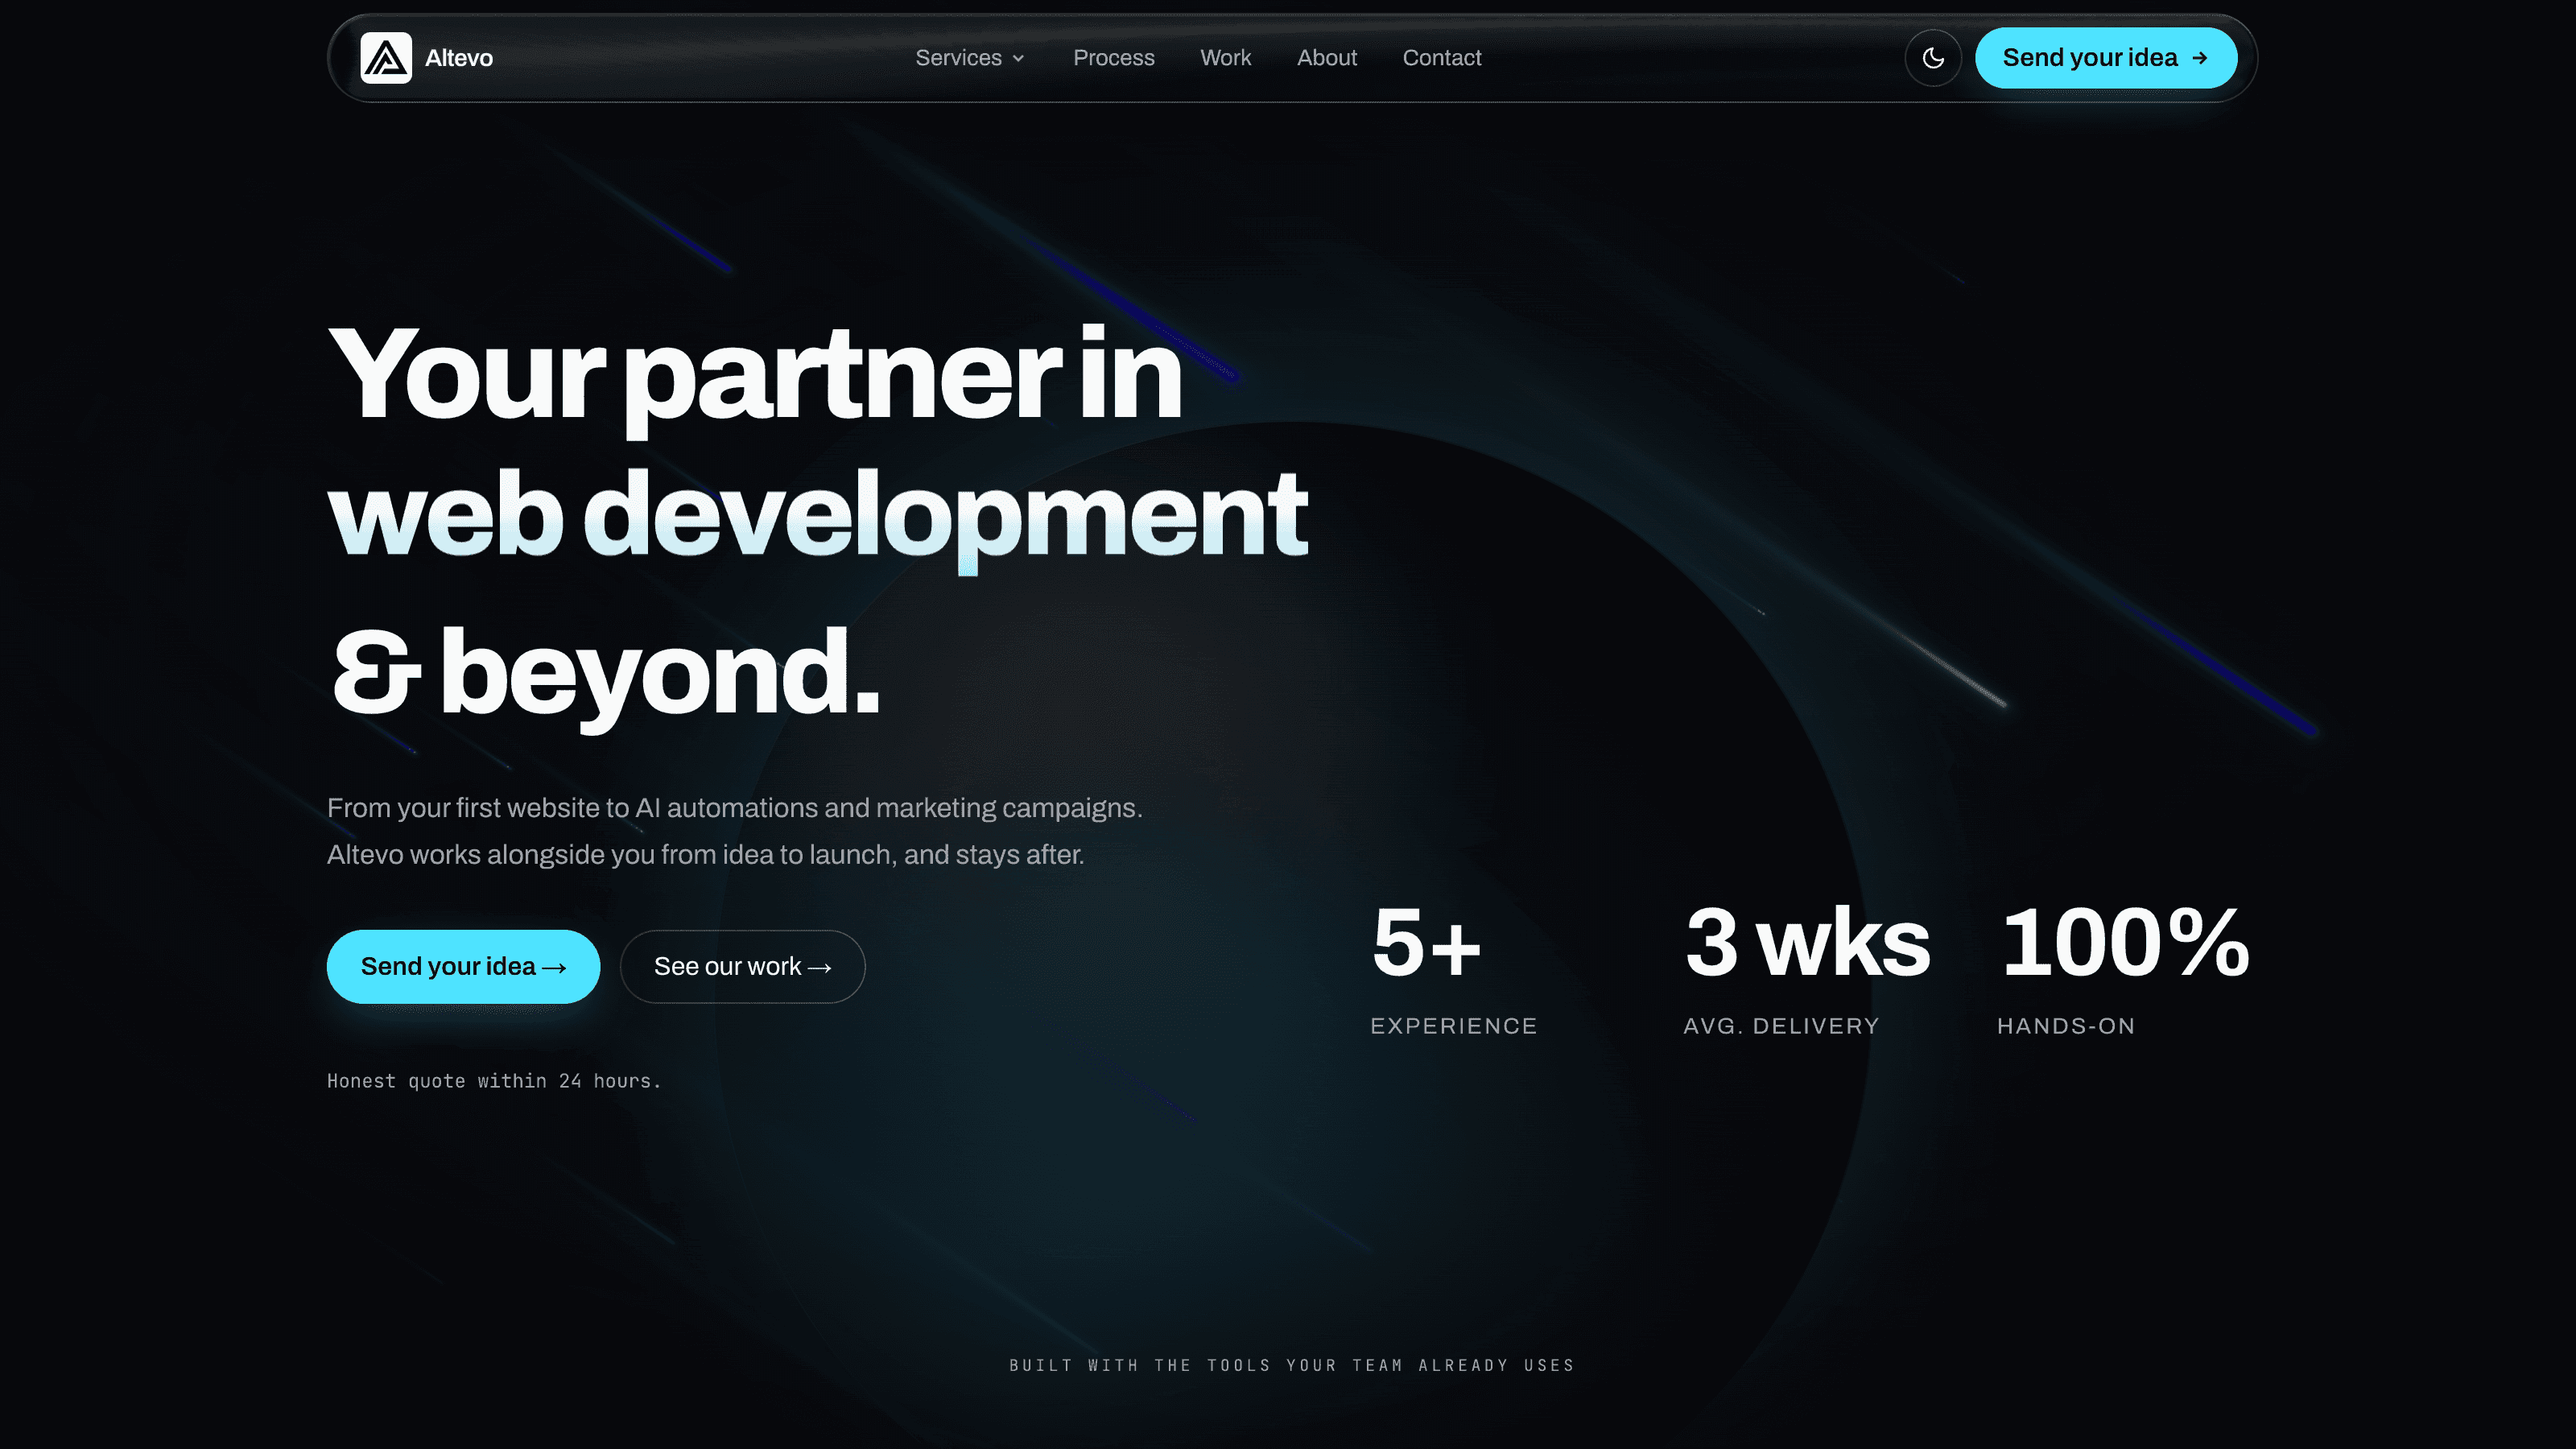Click the Altevo brand name text
2576x1449 pixels.
click(459, 58)
